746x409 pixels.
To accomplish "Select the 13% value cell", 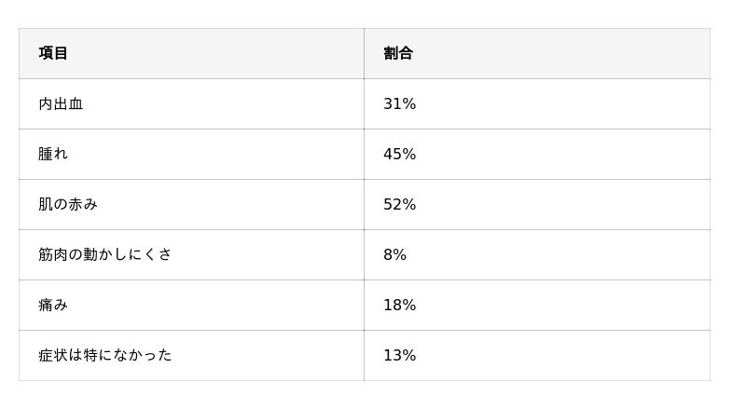I will pos(399,356).
